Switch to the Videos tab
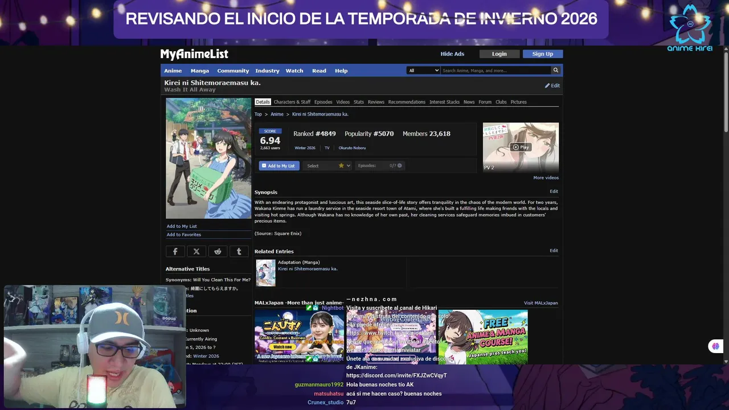This screenshot has height=410, width=729. coord(343,102)
